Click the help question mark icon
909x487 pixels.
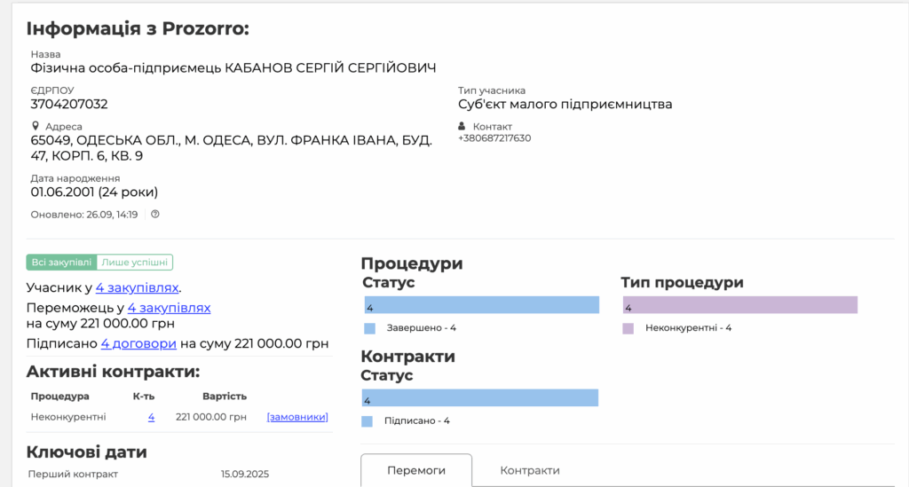(x=155, y=214)
